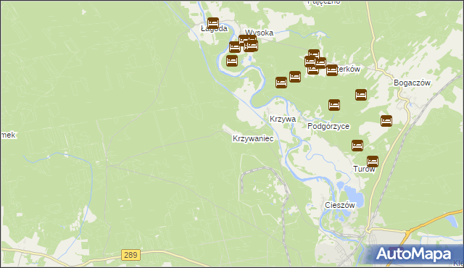Click the hotel icon overlapping Osterków label

click(332, 70)
